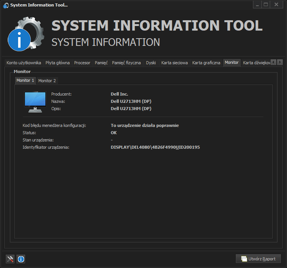Click the 'Status:' label
Image resolution: width=287 pixels, height=268 pixels.
29,133
